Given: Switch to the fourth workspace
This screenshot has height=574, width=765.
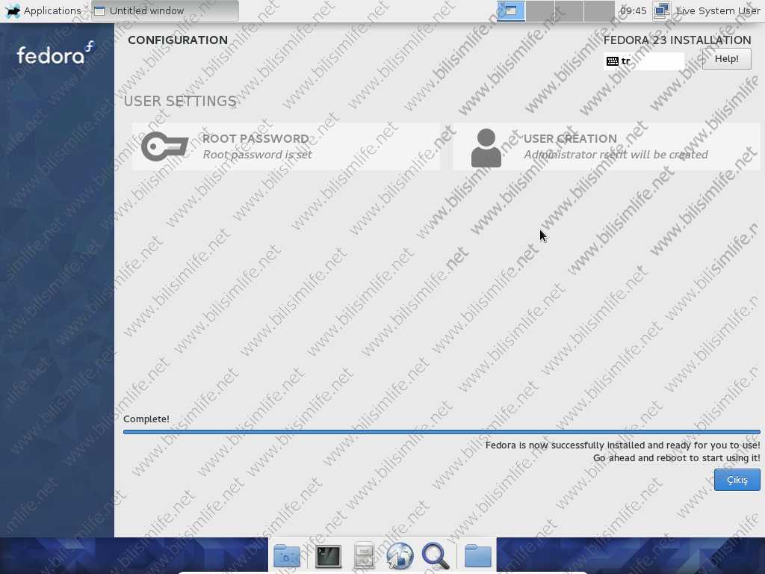Looking at the screenshot, I should pos(598,10).
